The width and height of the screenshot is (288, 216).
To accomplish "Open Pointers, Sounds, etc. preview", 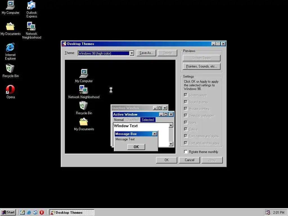I will (x=201, y=66).
